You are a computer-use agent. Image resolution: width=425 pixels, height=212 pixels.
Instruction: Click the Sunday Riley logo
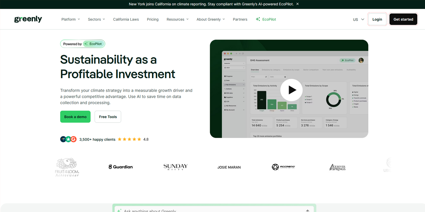[x=175, y=167]
